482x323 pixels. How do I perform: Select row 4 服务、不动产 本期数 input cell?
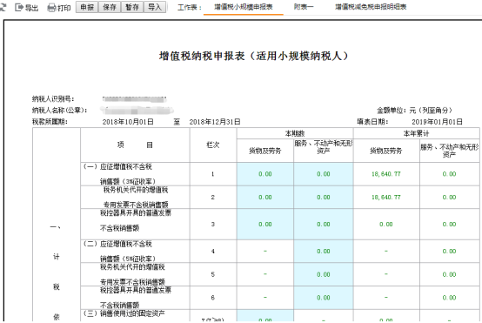pos(324,252)
